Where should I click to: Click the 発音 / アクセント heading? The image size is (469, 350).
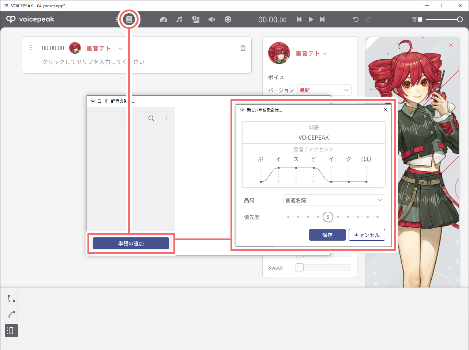[x=314, y=149]
